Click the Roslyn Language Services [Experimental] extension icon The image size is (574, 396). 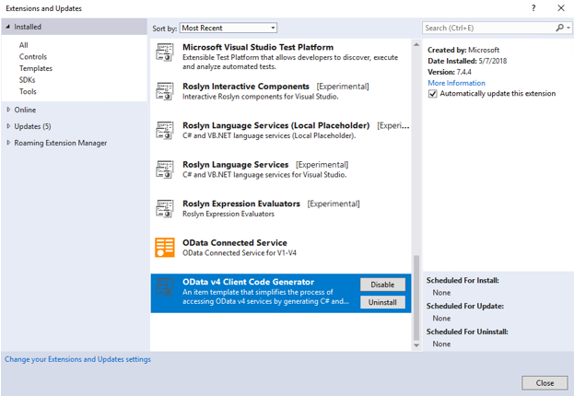click(165, 169)
